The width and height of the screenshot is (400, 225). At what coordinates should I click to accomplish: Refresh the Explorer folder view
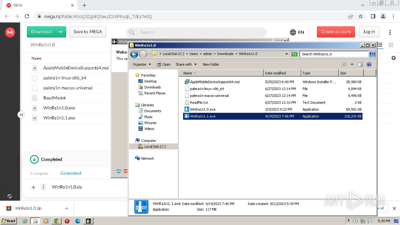point(294,54)
